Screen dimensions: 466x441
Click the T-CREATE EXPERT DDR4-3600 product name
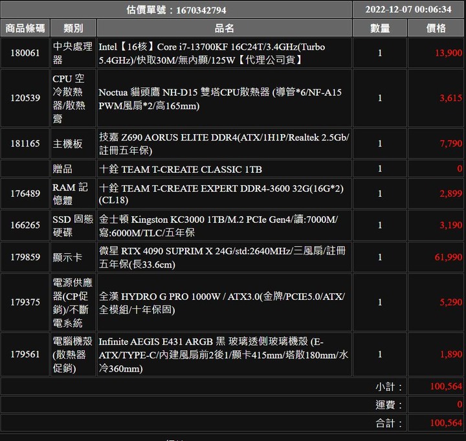[221, 194]
